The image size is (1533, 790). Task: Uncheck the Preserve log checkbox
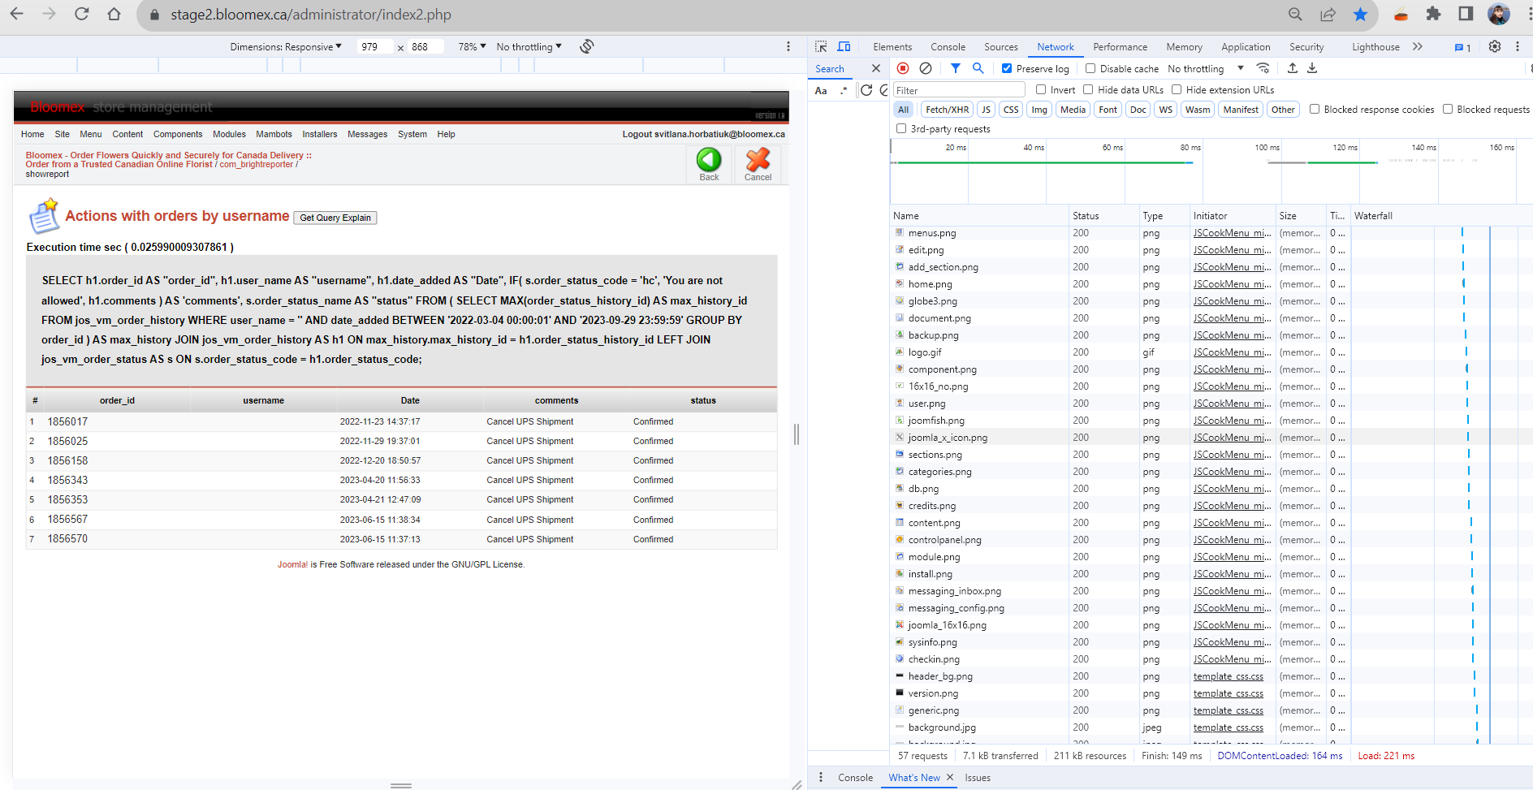1007,69
